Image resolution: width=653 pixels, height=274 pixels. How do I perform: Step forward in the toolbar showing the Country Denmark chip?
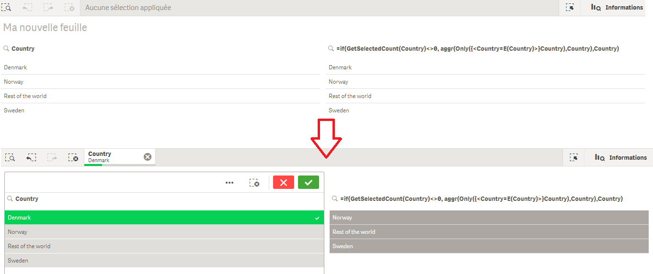pos(52,157)
